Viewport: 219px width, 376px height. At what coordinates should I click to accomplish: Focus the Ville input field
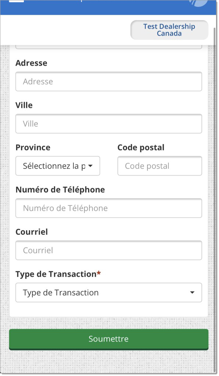[x=109, y=124]
